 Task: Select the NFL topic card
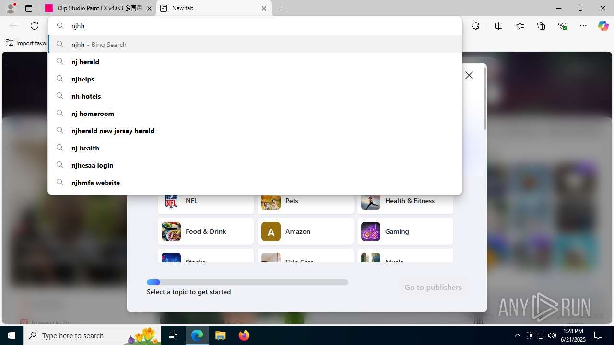click(206, 204)
